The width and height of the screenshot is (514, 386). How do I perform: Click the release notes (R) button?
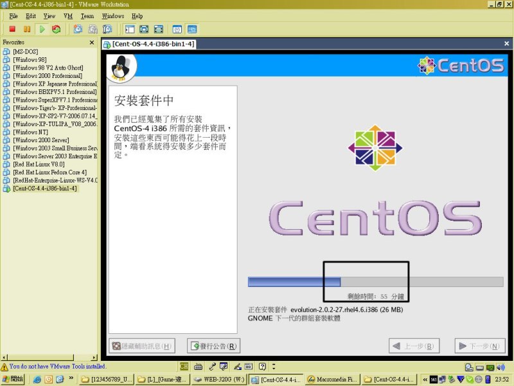coord(214,346)
